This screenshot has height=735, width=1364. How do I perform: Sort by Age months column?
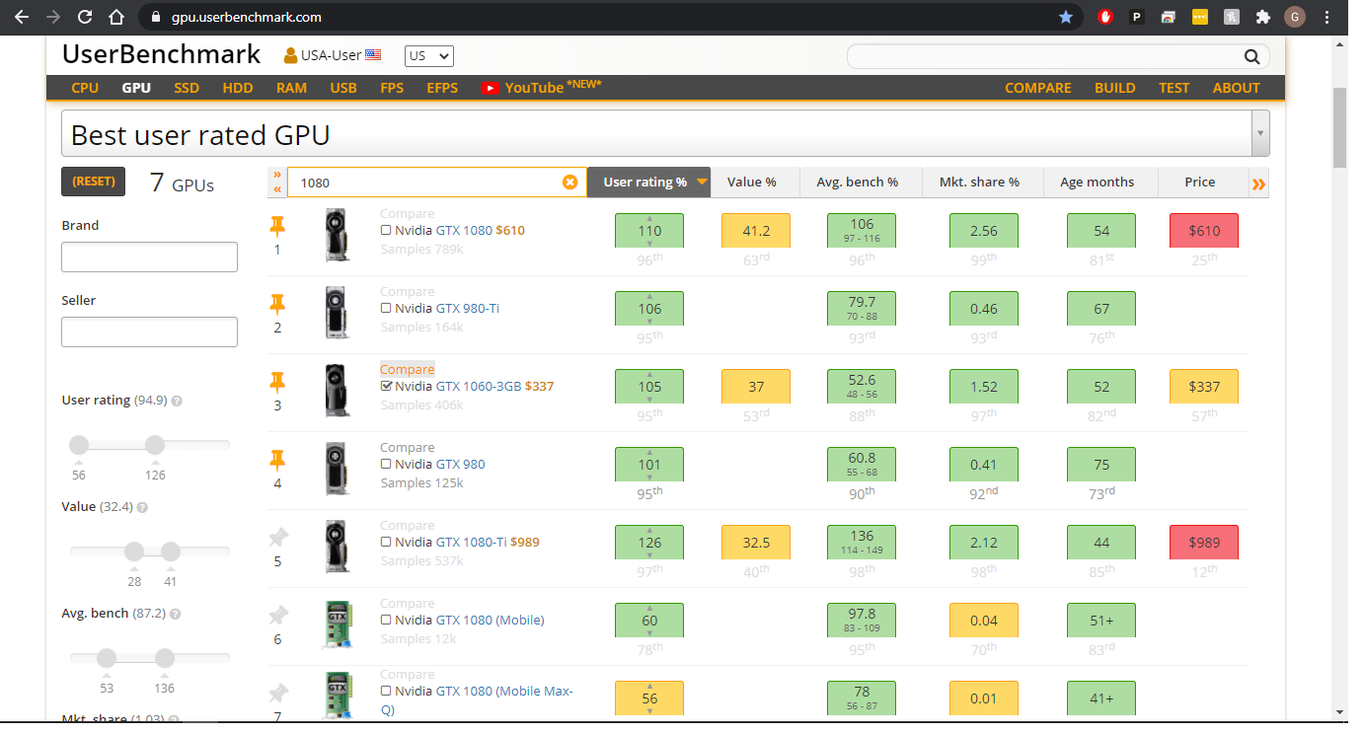point(1097,183)
